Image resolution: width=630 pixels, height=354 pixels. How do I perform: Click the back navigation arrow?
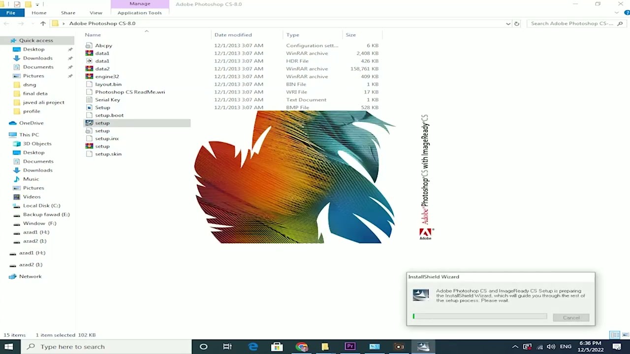pyautogui.click(x=7, y=24)
